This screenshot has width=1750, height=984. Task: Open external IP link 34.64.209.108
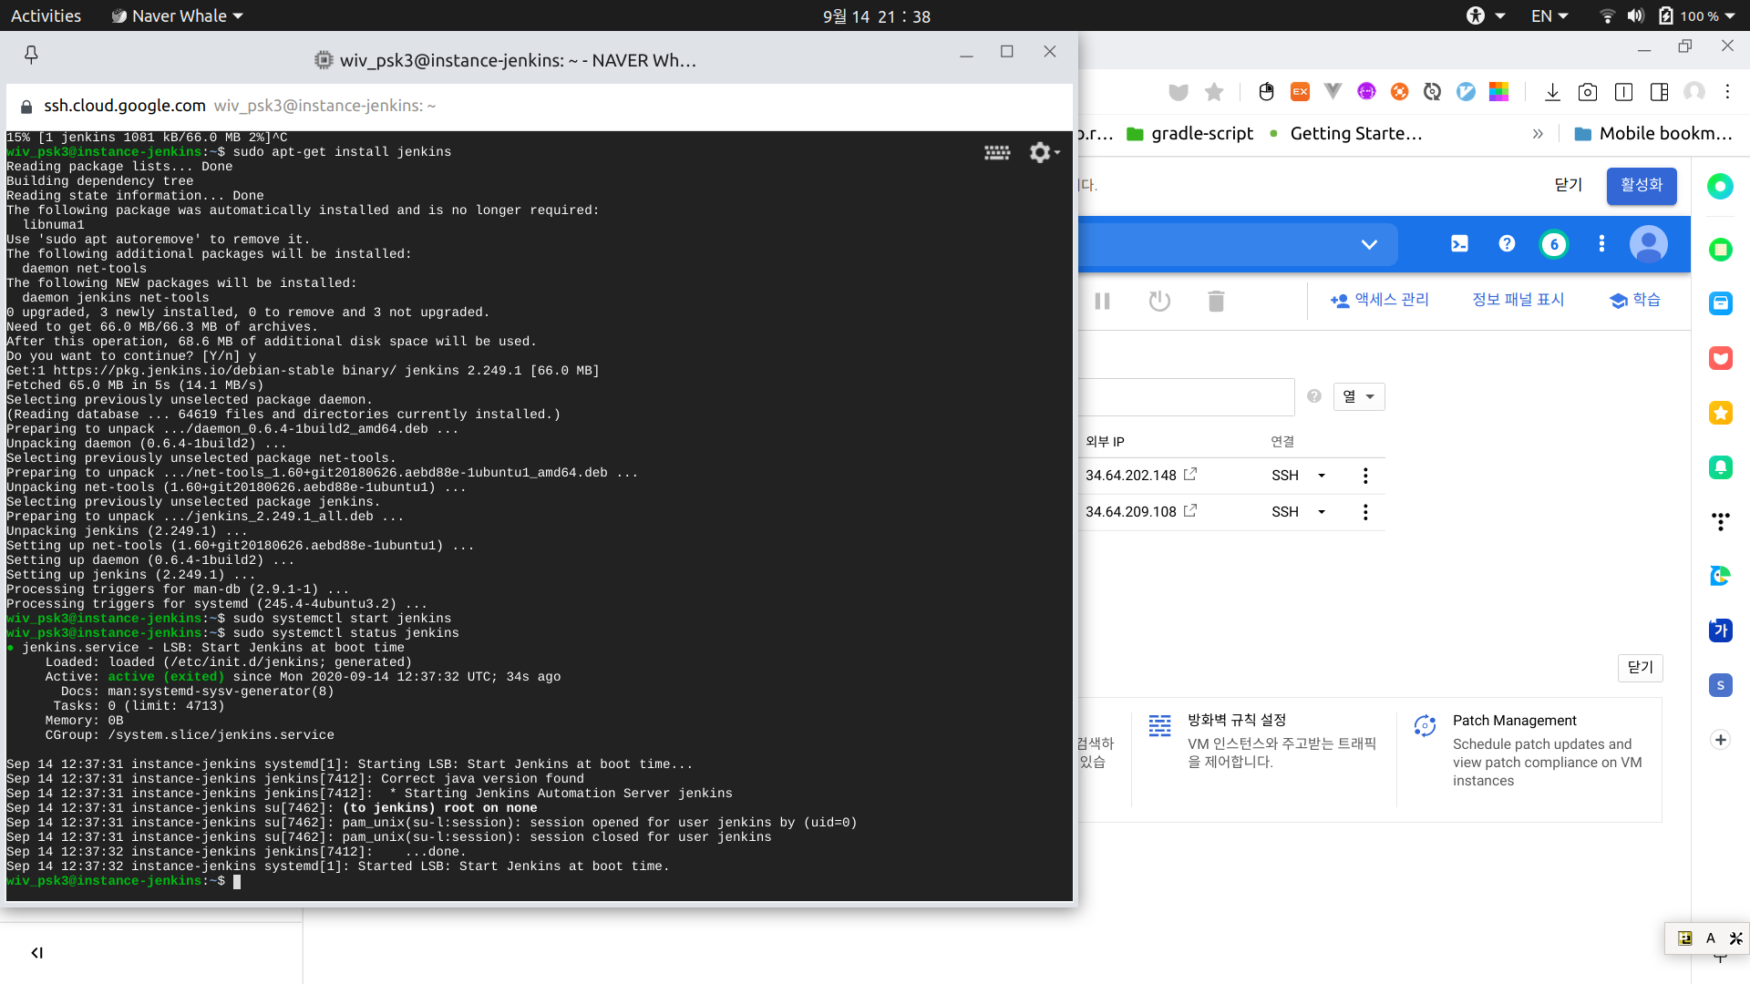1131,512
